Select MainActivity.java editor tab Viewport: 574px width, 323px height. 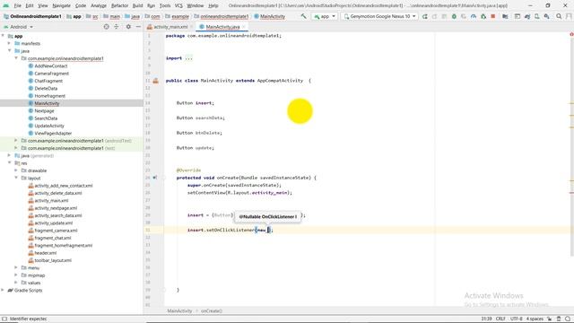(222, 27)
